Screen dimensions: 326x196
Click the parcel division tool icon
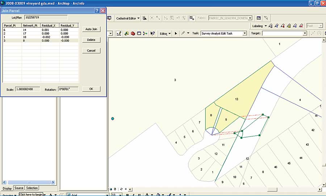166,18
